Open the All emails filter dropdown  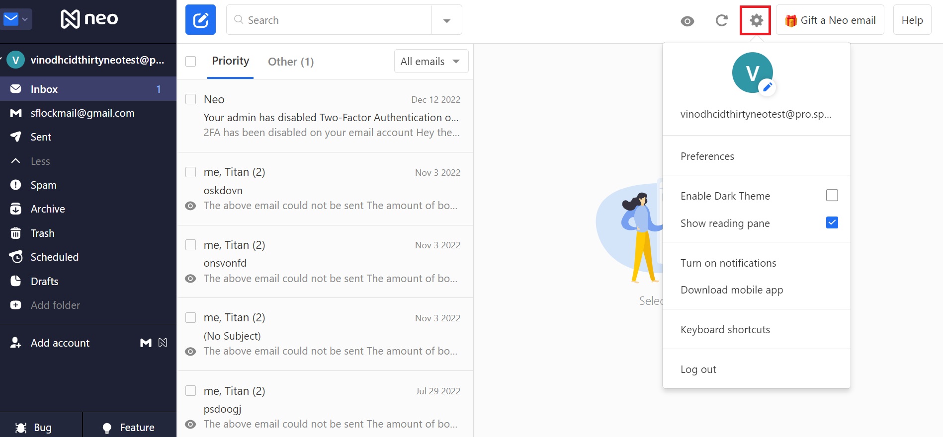point(431,61)
